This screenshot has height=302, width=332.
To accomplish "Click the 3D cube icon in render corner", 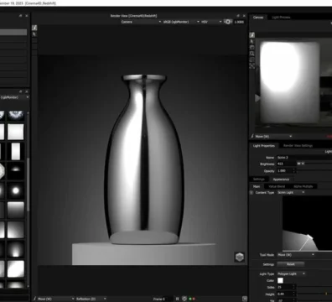I will tap(240, 257).
